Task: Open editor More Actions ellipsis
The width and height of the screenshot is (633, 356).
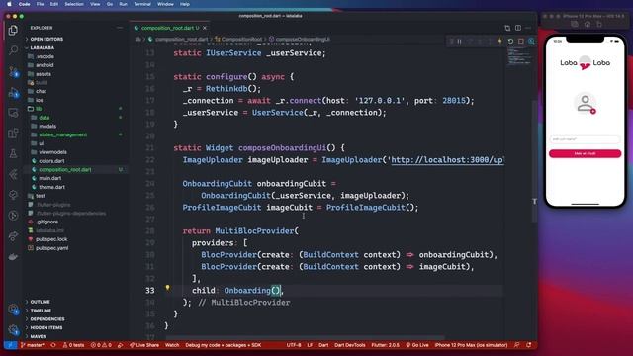Action: click(528, 28)
